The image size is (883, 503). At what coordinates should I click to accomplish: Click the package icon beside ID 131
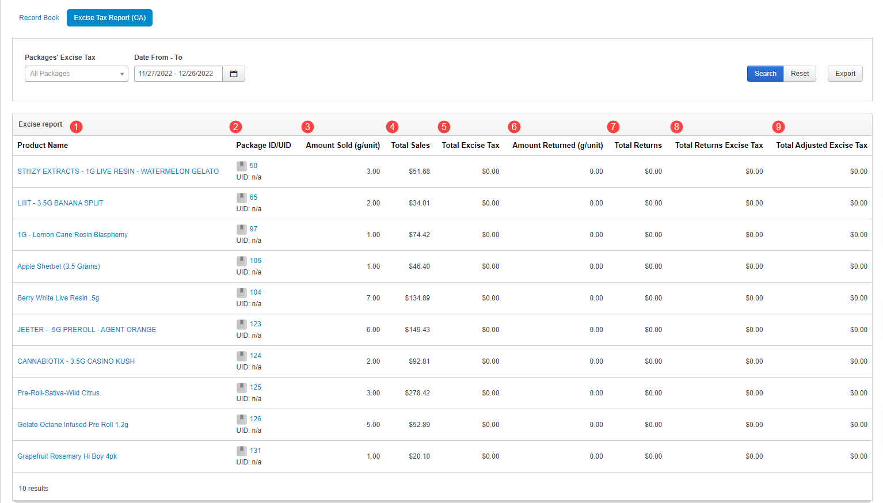(x=242, y=451)
